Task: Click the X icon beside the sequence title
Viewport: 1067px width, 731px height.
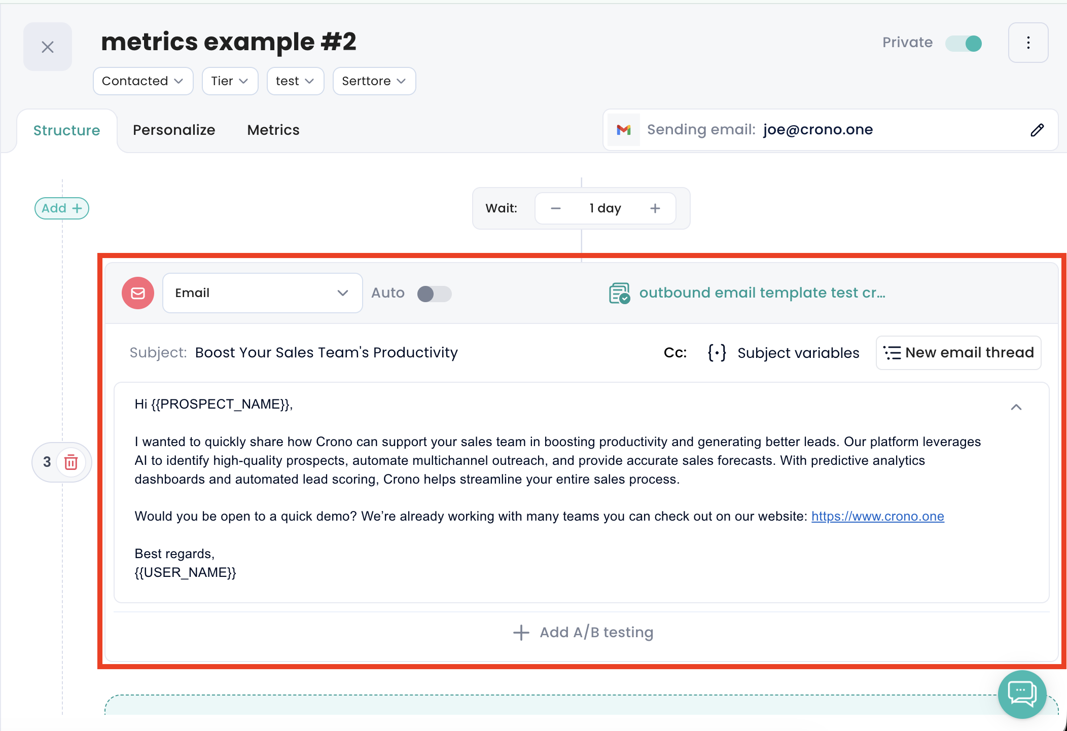Action: [x=48, y=47]
